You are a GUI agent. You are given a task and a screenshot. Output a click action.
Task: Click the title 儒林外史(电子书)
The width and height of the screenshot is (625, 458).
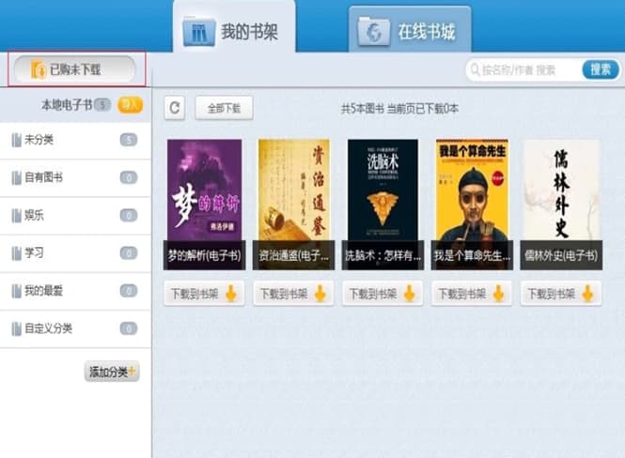coord(561,255)
